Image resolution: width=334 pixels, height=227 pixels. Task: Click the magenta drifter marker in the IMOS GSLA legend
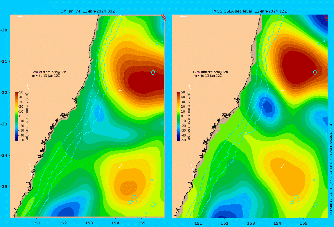[199, 72]
